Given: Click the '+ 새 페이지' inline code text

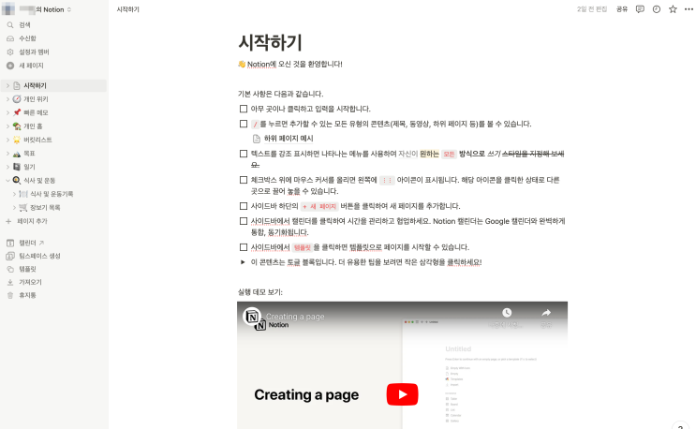Looking at the screenshot, I should pyautogui.click(x=319, y=206).
